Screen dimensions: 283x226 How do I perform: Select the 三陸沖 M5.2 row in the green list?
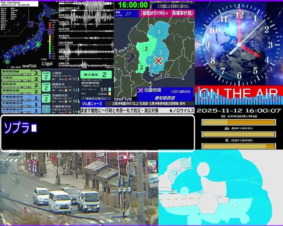[21, 79]
